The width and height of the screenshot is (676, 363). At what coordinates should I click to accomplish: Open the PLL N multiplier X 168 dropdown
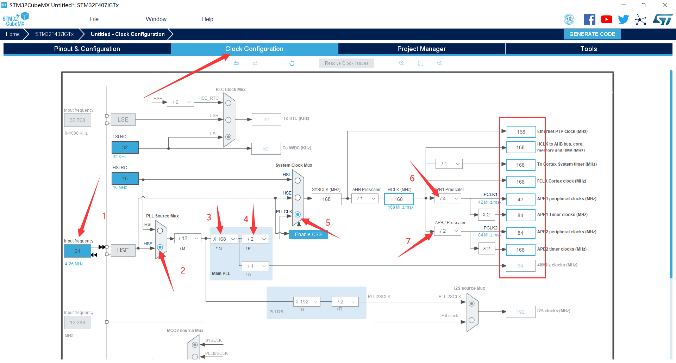224,239
